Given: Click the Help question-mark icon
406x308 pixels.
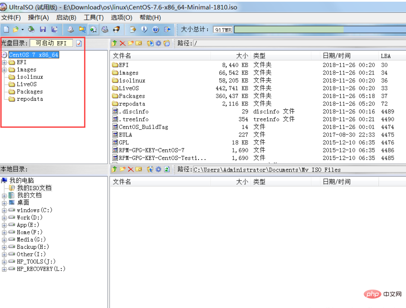Looking at the screenshot, I should click(155, 29).
